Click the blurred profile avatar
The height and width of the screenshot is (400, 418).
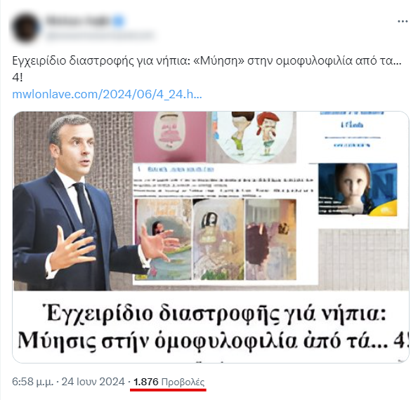coord(26,28)
